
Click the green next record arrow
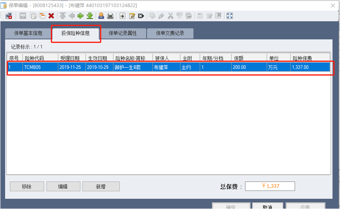point(80,16)
